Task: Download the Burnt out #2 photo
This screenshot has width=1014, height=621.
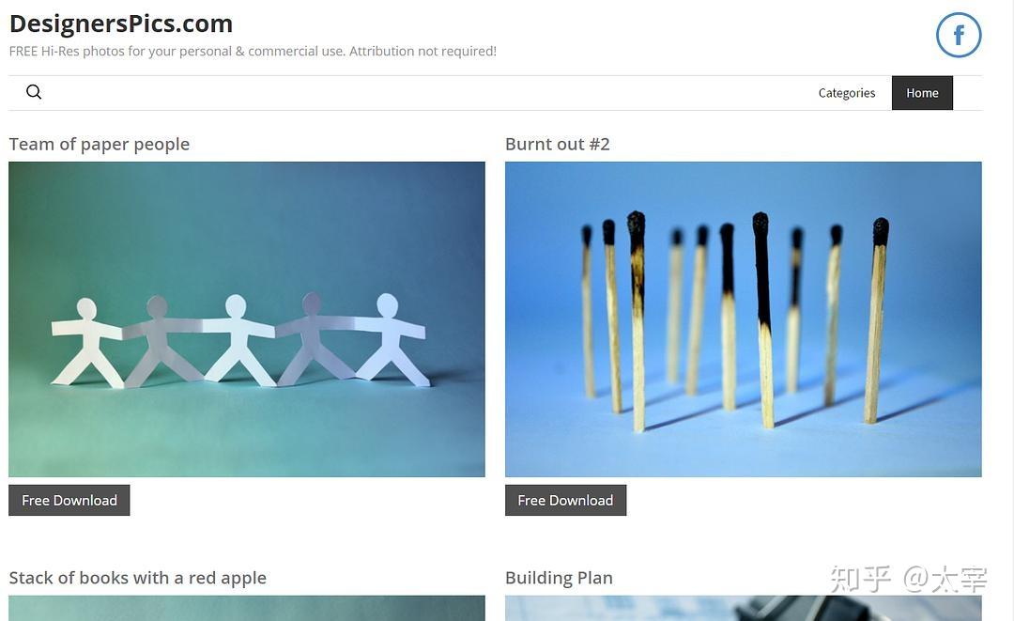Action: pyautogui.click(x=565, y=500)
